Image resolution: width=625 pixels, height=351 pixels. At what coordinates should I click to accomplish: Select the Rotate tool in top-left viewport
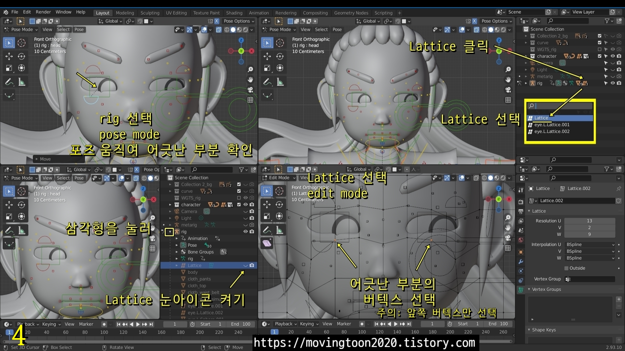coord(21,56)
